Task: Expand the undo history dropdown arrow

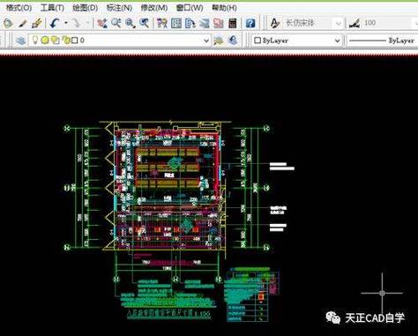Action: tap(66, 23)
